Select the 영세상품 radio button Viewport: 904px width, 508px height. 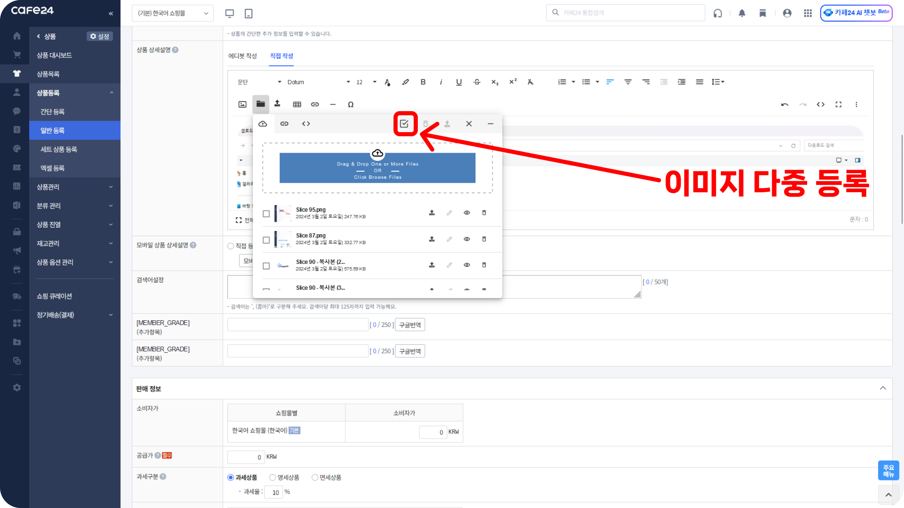(272, 478)
